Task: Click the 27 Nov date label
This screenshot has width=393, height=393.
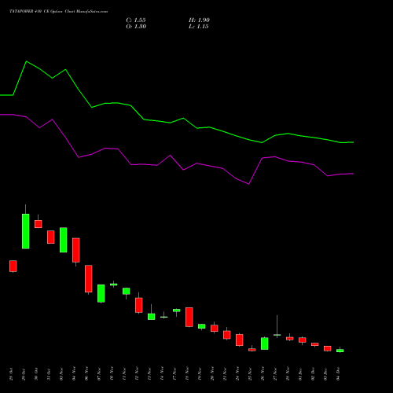Action: tap(275, 374)
